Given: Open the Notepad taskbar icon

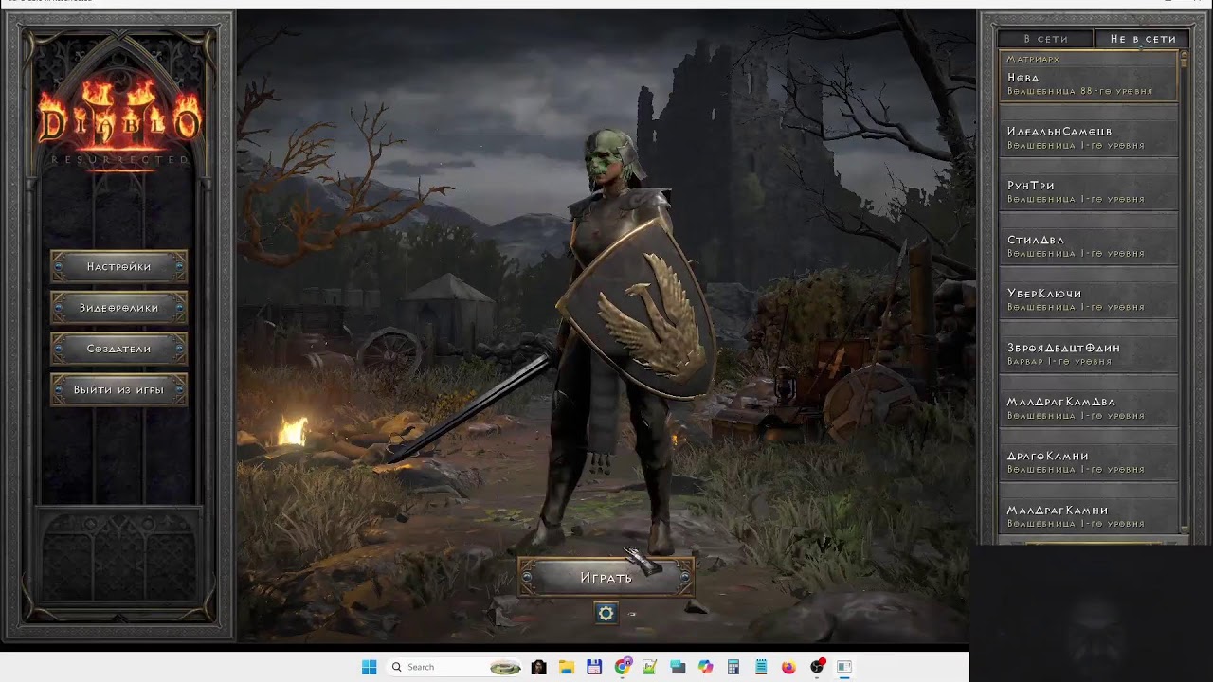Looking at the screenshot, I should coord(761,667).
